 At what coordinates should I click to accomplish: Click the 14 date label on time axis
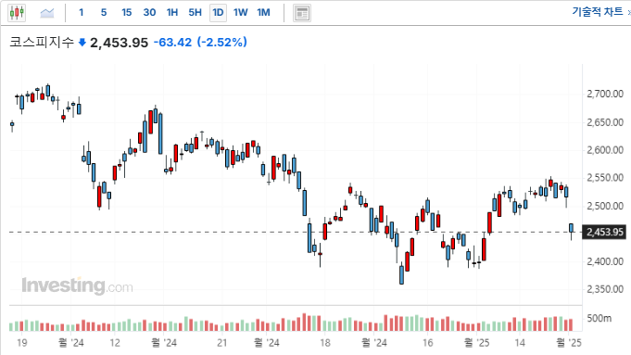[520, 343]
